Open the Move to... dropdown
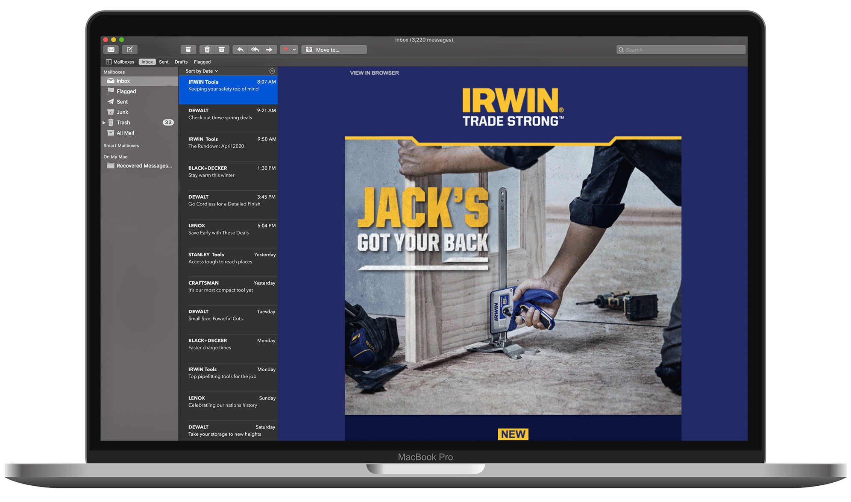 [x=334, y=50]
